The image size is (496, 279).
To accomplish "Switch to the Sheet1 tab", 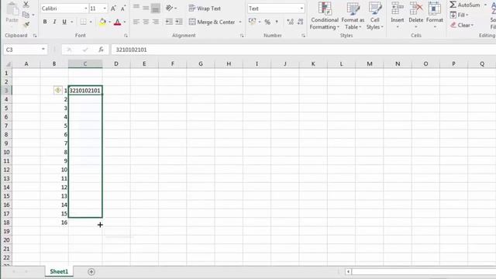I will [x=59, y=271].
